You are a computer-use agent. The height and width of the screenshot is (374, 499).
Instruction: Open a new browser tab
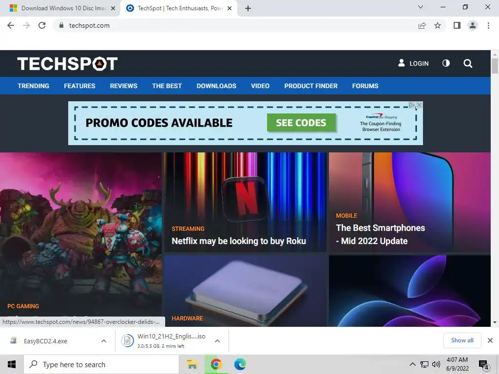click(248, 9)
